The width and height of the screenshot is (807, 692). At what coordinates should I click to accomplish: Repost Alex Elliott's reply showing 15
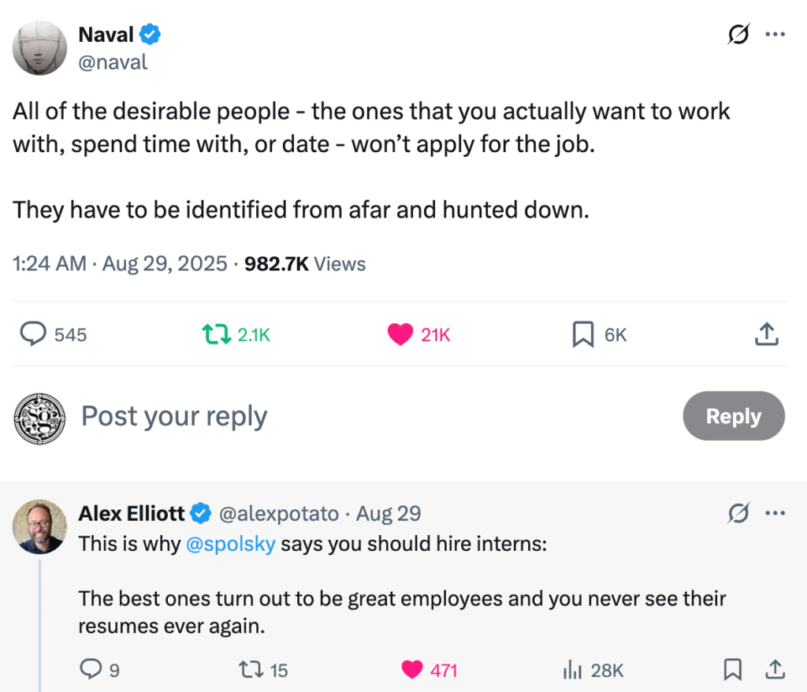click(x=251, y=670)
